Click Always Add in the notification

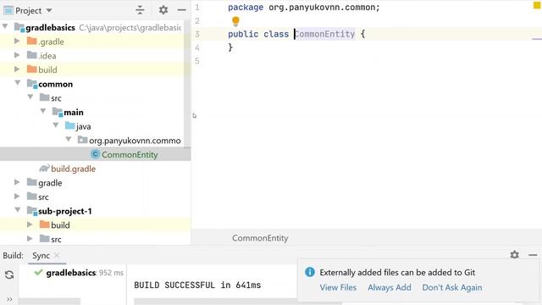[x=390, y=287]
